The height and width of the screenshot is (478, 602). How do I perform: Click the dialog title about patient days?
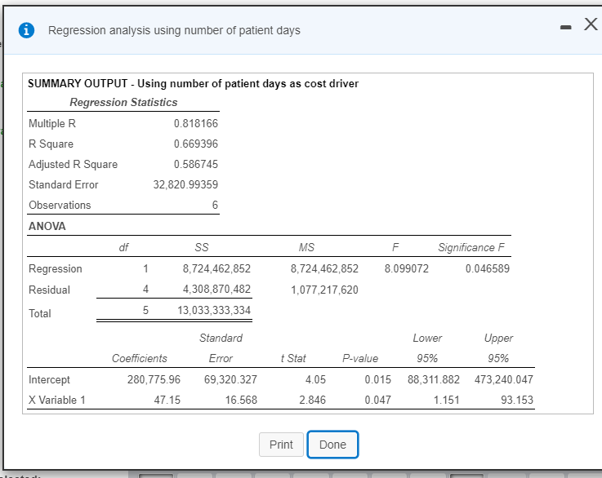tap(174, 30)
